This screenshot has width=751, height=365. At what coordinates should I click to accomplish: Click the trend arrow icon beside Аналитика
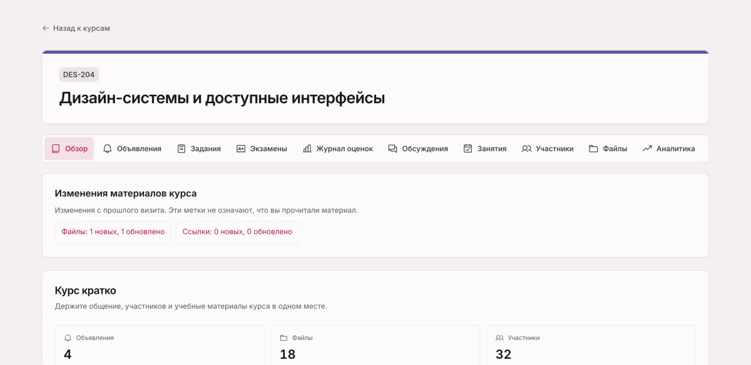click(x=647, y=149)
